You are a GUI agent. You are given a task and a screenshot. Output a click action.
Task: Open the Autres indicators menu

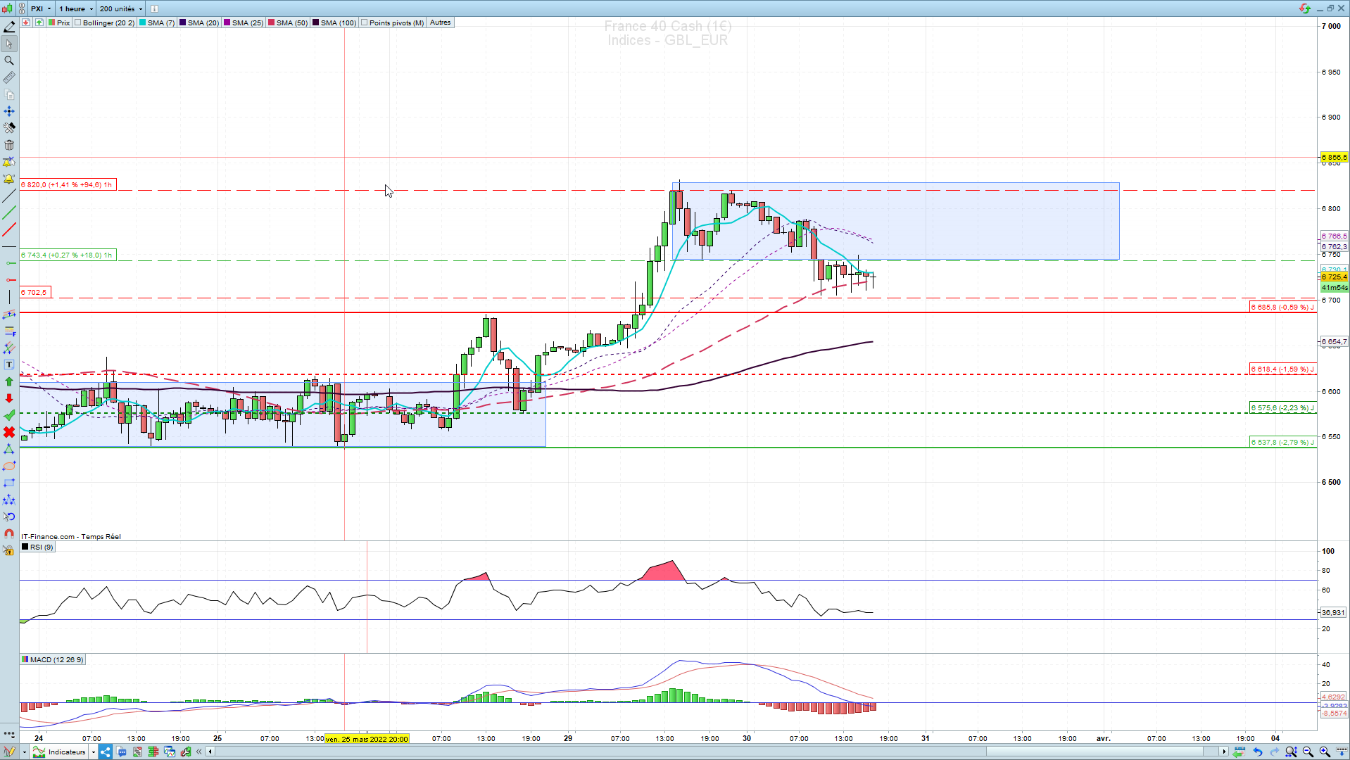pyautogui.click(x=441, y=23)
